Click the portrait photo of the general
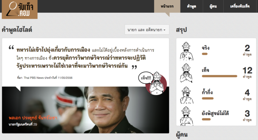Screen dimensions: 258x140 click(85, 110)
